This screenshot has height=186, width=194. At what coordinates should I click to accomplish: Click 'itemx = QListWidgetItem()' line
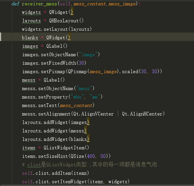click(55, 148)
